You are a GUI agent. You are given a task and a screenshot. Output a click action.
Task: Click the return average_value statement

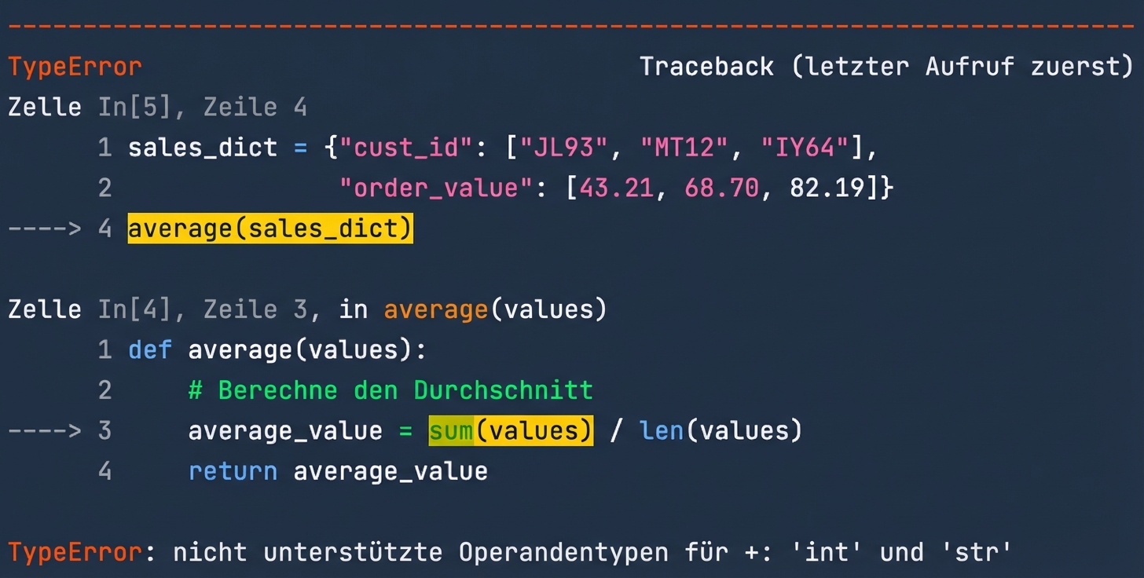pyautogui.click(x=338, y=470)
